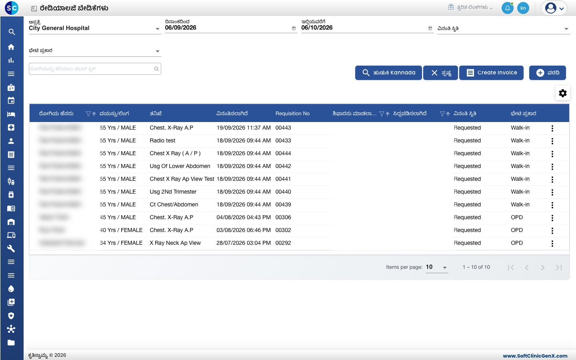This screenshot has height=360, width=576.
Task: Click the ಸ್ಪಷ್ಟ clear button
Action: click(440, 73)
